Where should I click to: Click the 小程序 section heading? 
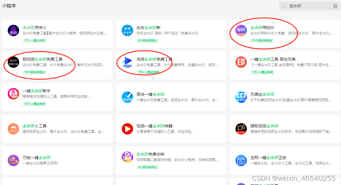9,6
